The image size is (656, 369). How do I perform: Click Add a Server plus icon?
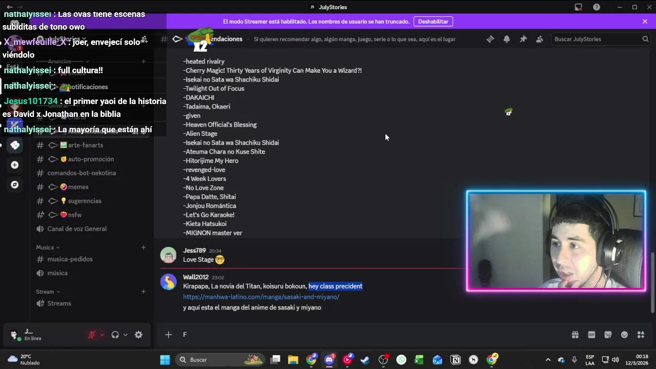point(15,165)
